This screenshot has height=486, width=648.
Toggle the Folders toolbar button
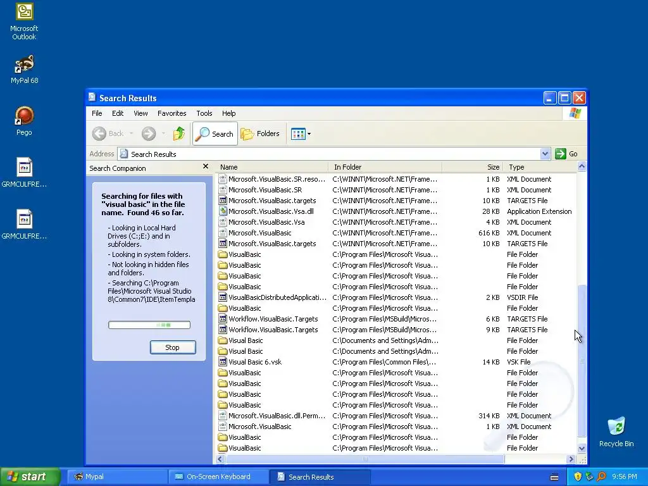coord(261,134)
